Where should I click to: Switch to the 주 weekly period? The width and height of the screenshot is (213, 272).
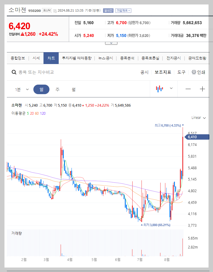pyautogui.click(x=57, y=89)
